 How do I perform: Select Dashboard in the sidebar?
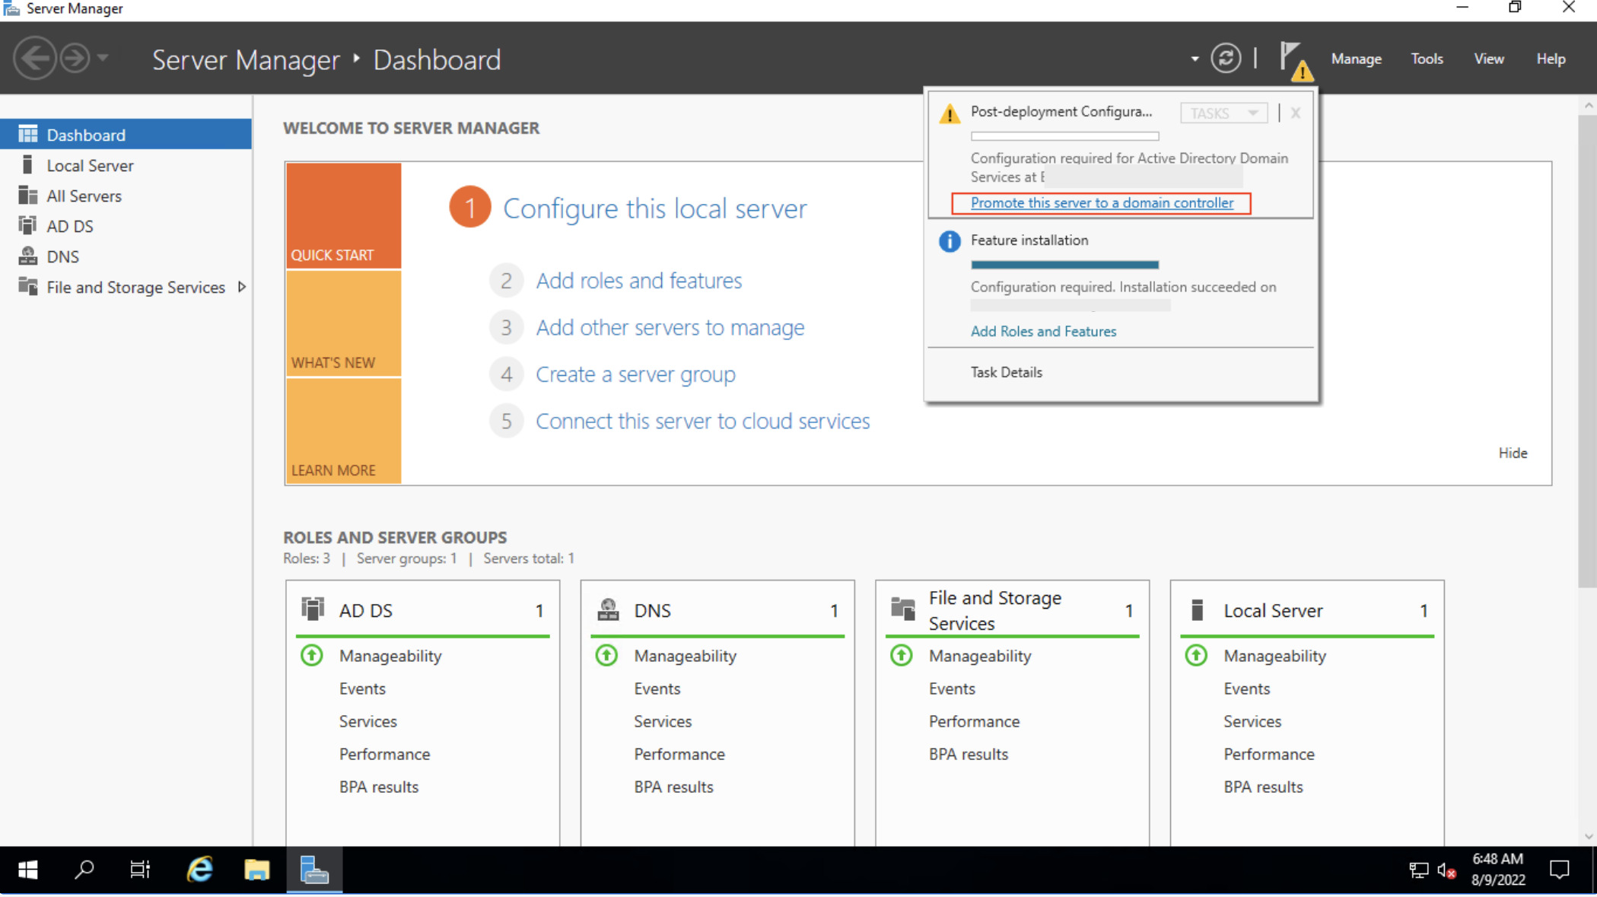[x=126, y=135]
